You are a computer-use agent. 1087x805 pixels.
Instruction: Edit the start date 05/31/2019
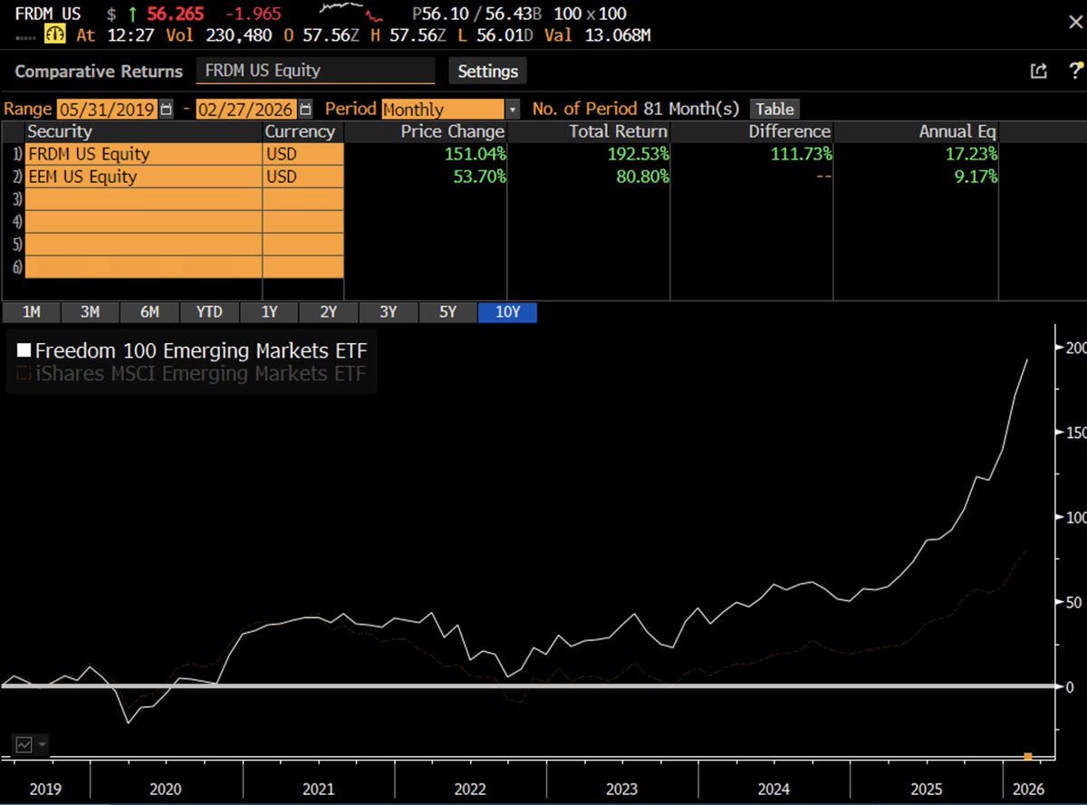pyautogui.click(x=107, y=109)
